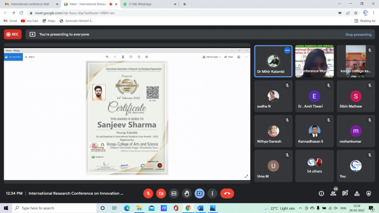Open the meeting details info icon

pyautogui.click(x=321, y=193)
